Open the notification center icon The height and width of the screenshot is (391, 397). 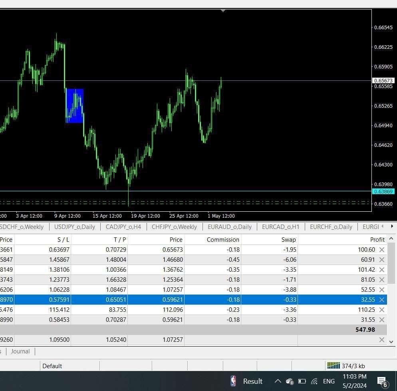382,382
